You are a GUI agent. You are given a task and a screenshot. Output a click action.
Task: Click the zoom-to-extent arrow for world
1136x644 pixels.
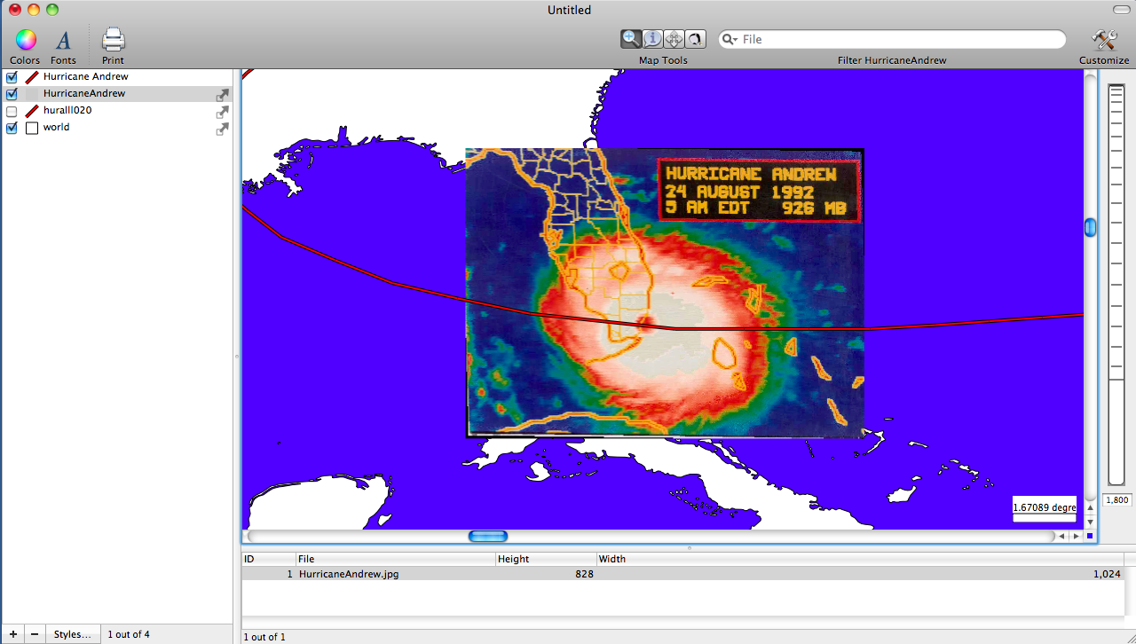222,129
